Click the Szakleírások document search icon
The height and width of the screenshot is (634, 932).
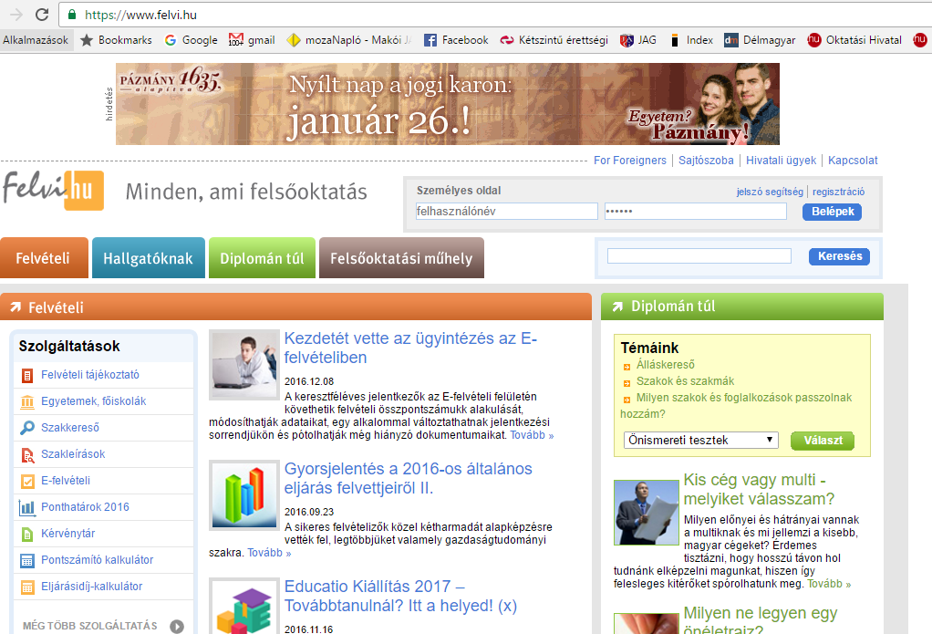click(27, 455)
